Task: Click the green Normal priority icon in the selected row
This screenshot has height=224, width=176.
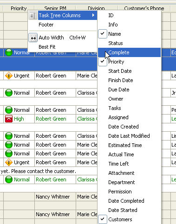Action: click(9, 52)
